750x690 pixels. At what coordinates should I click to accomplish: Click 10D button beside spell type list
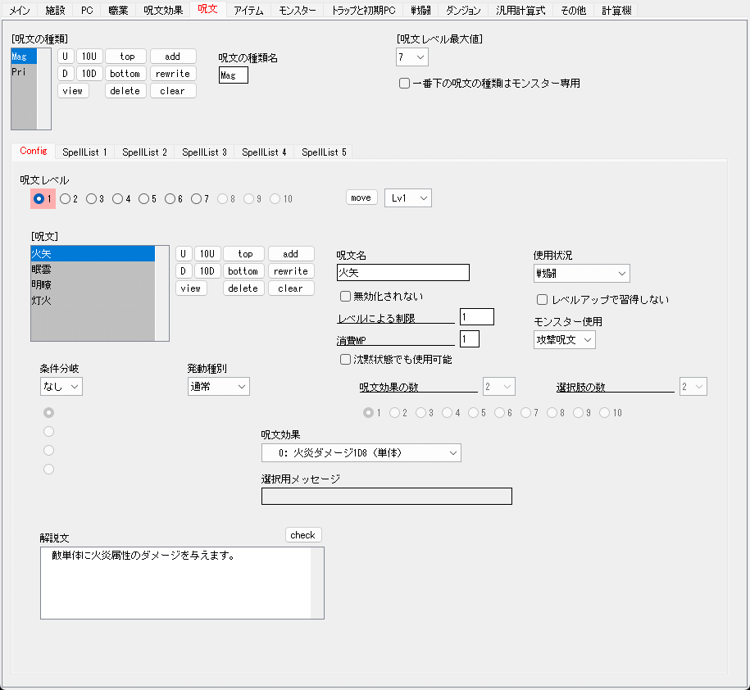click(x=89, y=74)
